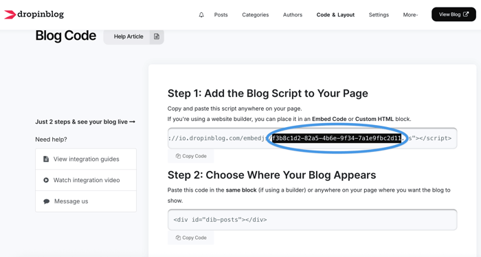Open Watch integration video link

pyautogui.click(x=86, y=180)
